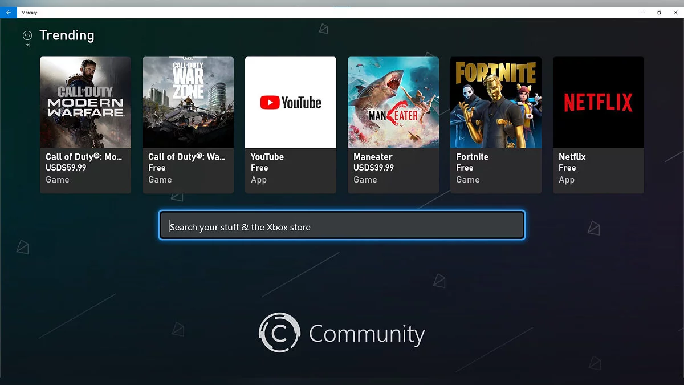
Task: Minimize the Mercury window
Action: tap(642, 13)
